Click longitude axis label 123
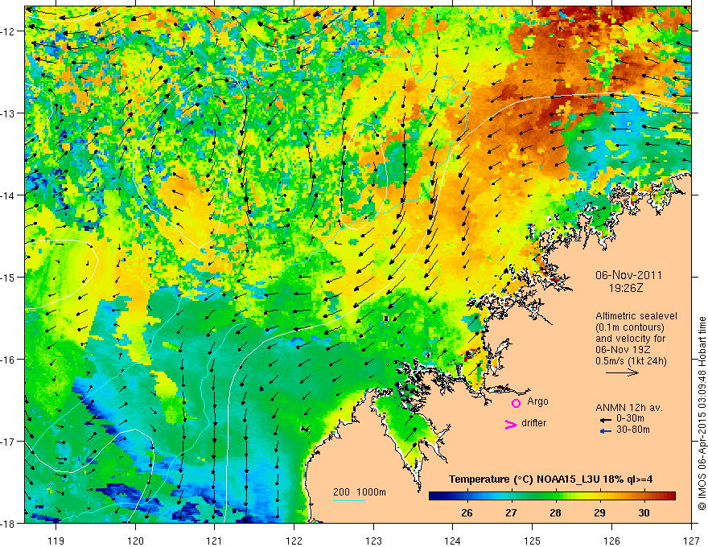This screenshot has width=708, height=547. [373, 541]
